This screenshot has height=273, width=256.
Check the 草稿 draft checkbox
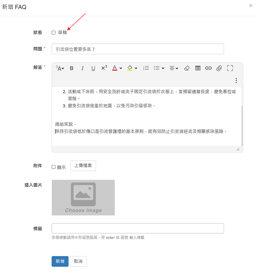pos(53,33)
